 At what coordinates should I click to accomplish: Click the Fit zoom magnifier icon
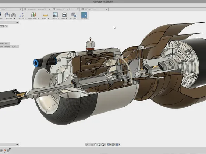point(103,144)
